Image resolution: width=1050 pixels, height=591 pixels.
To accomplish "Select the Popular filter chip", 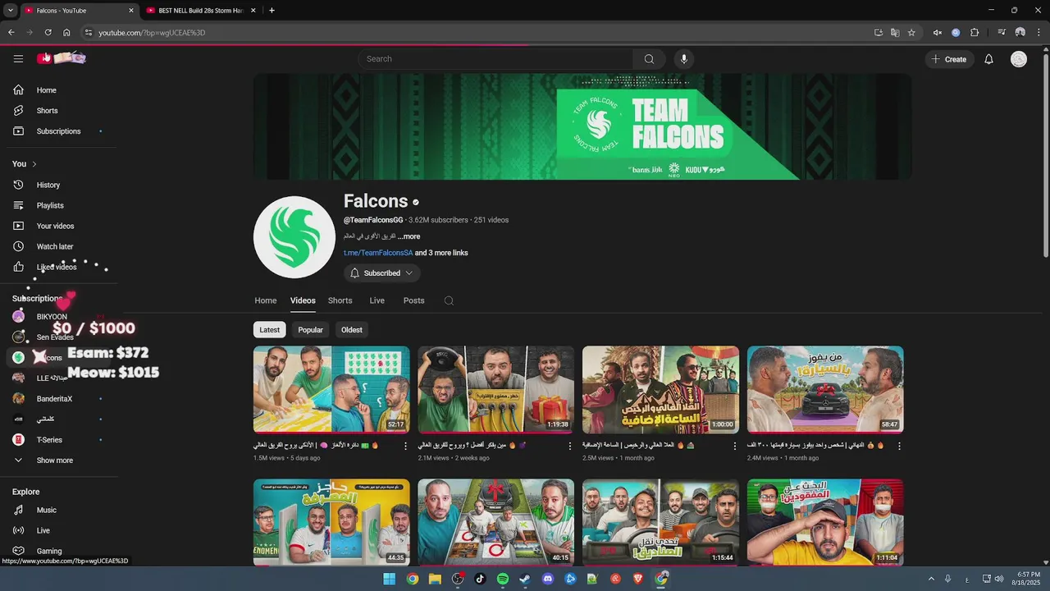I will click(310, 330).
